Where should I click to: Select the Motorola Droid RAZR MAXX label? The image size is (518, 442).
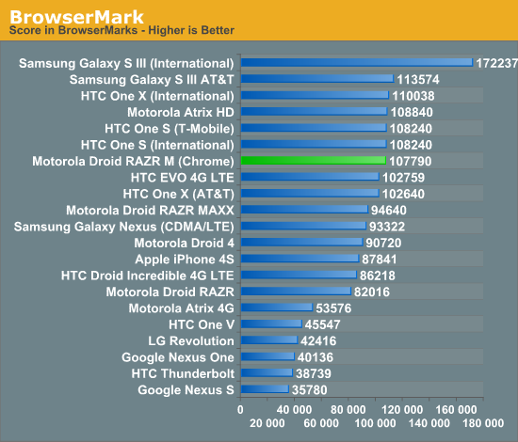point(150,210)
